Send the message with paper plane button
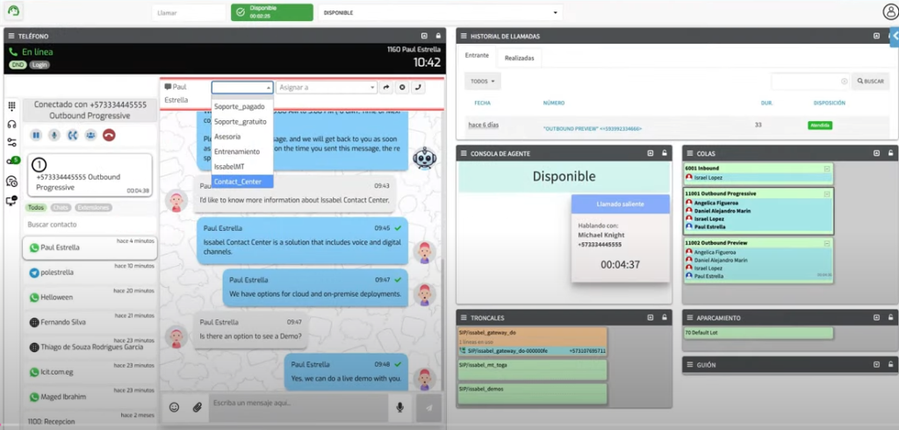899x430 pixels. pyautogui.click(x=428, y=408)
